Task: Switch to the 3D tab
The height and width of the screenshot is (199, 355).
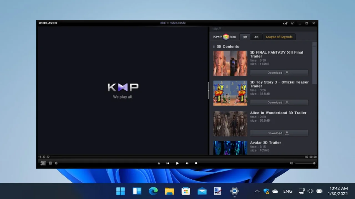Action: coord(245,37)
